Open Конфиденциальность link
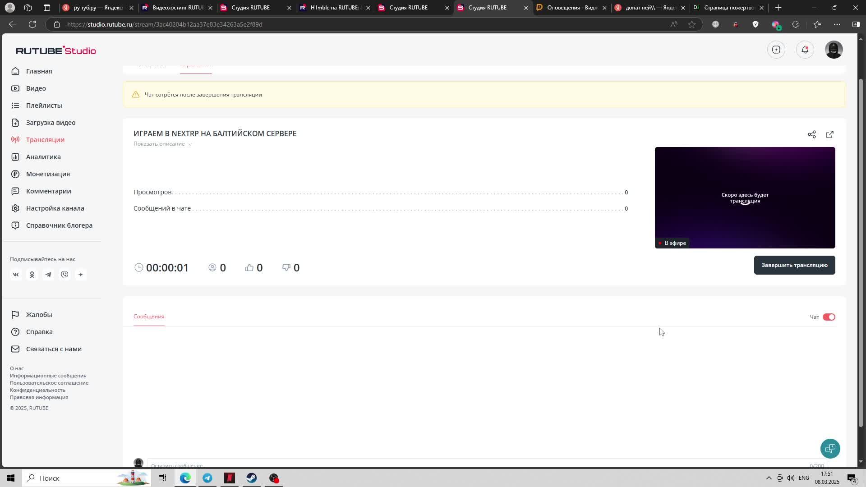This screenshot has height=487, width=866. (x=37, y=390)
